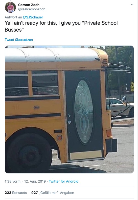Viewport: 138px width, 200px height.
Task: Click the oval glass window on the bus door
Action: tap(84, 111)
